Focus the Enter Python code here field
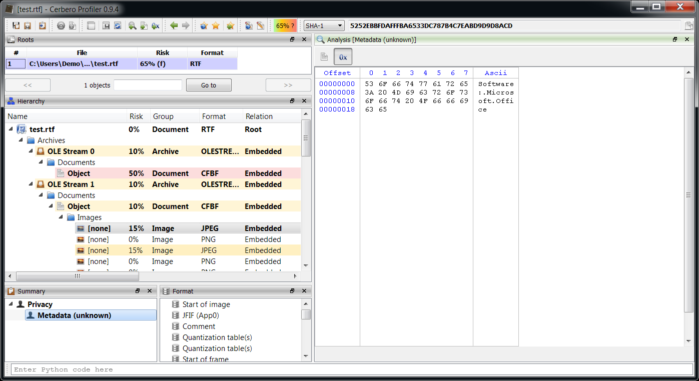The width and height of the screenshot is (699, 381). (351, 369)
